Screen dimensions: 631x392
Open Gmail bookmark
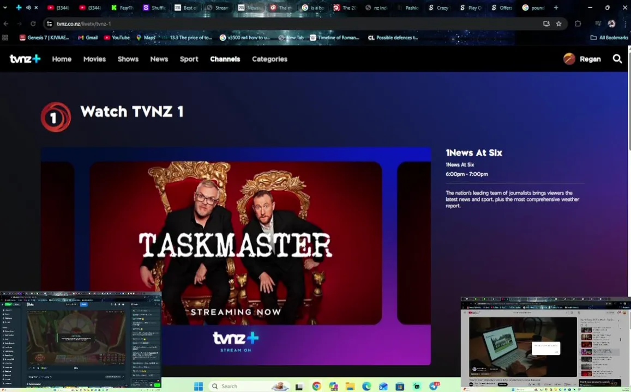tap(88, 38)
